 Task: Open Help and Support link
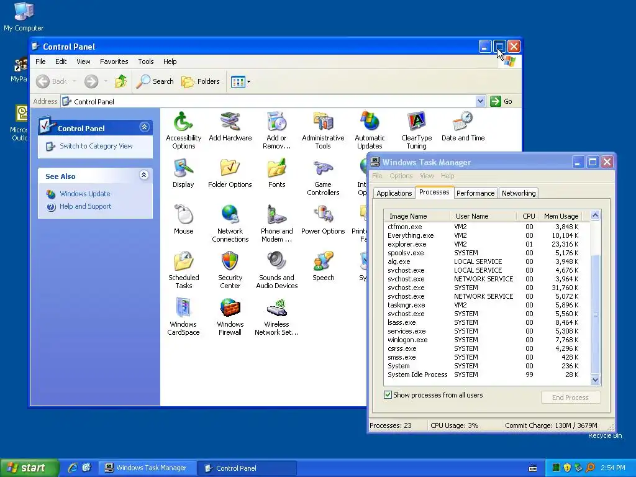(85, 206)
